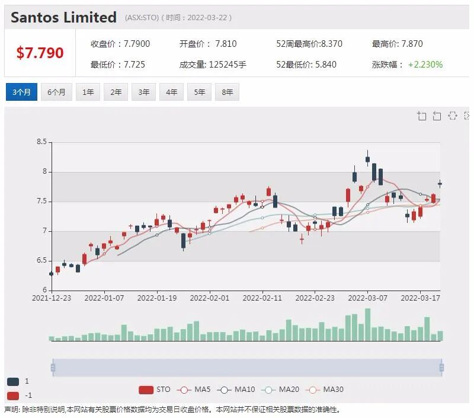Select the 5年 range tab
Image resolution: width=474 pixels, height=418 pixels.
coord(199,92)
